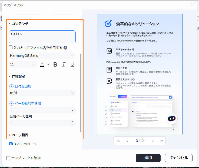Toggle underline formatting for header text
This screenshot has width=199, height=168.
pyautogui.click(x=72, y=64)
